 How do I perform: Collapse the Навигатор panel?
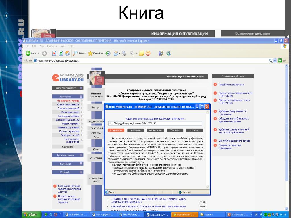(x=81, y=97)
